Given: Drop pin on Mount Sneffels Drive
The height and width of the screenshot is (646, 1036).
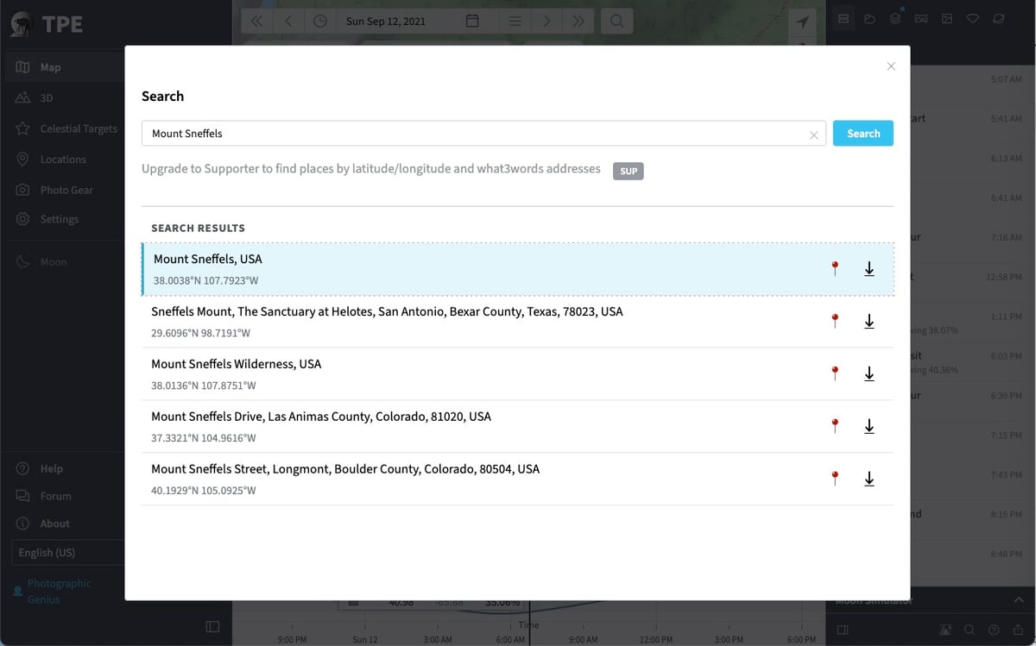Looking at the screenshot, I should click(835, 427).
